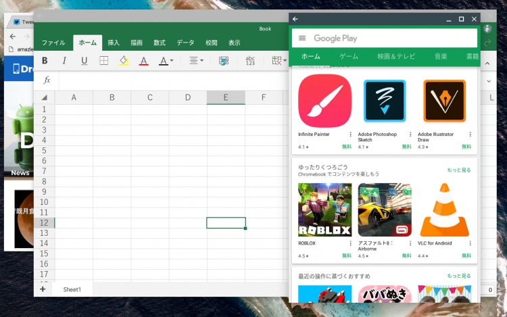Select all cells corner triangle
This screenshot has height=317, width=507.
click(45, 97)
